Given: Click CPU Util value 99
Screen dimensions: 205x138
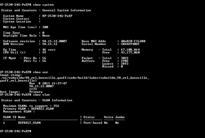Looking at the screenshot, I should click(x=44, y=52).
